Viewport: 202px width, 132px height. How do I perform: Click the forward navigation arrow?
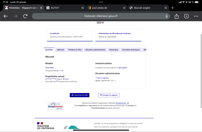tap(15, 16)
